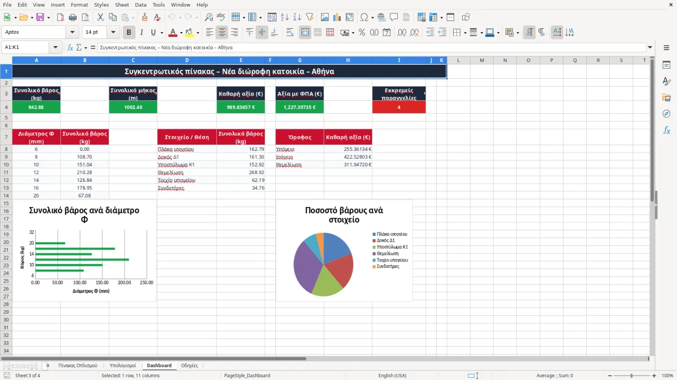The width and height of the screenshot is (677, 380).
Task: Click the Clear Direct Formatting icon
Action: (157, 17)
